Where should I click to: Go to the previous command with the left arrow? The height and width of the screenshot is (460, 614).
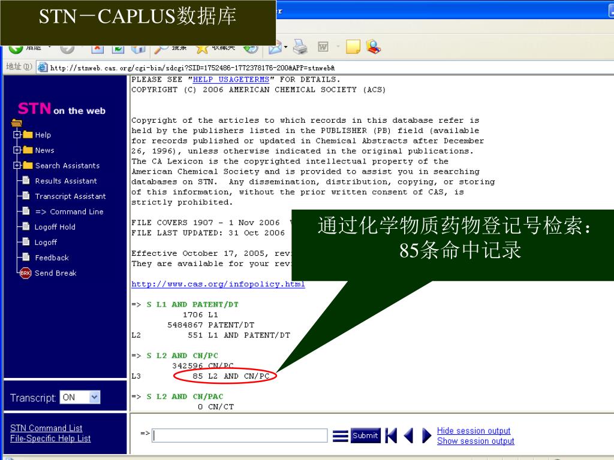click(x=408, y=435)
